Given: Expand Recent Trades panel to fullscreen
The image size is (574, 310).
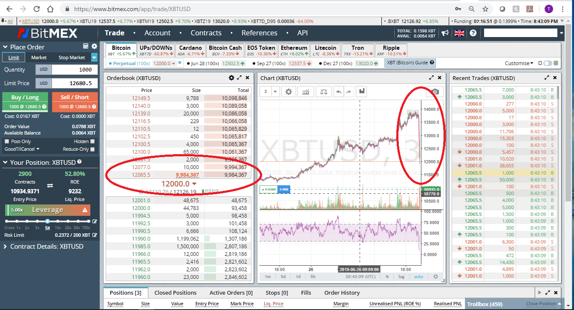Looking at the screenshot, I should click(x=547, y=78).
